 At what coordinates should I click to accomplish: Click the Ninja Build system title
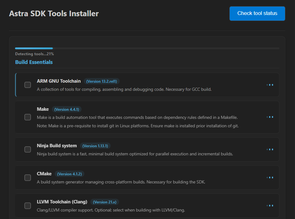click(57, 146)
